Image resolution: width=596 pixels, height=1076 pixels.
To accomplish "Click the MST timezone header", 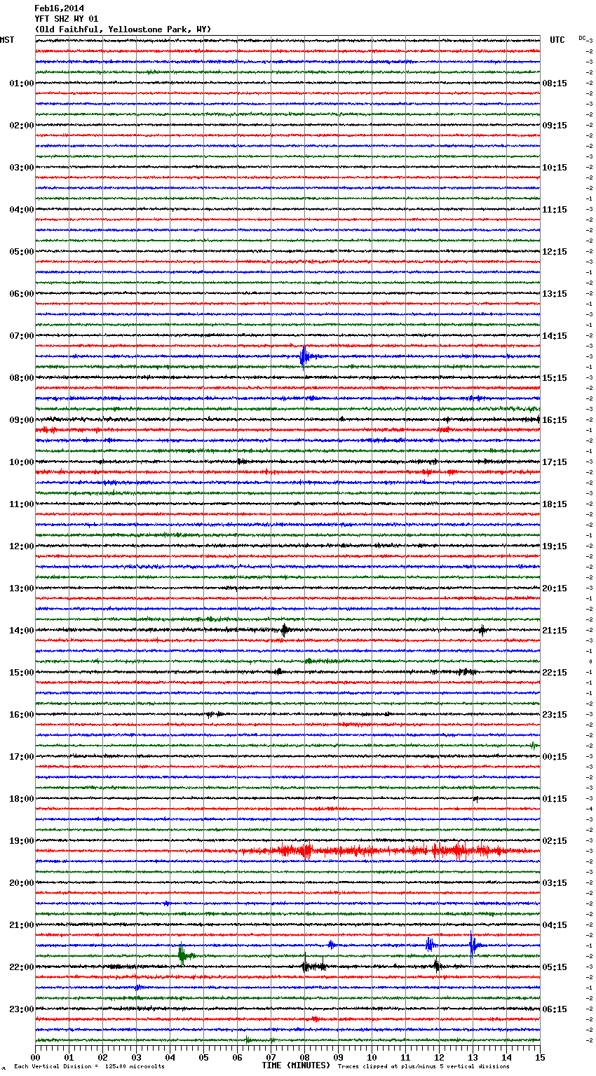I will point(7,40).
